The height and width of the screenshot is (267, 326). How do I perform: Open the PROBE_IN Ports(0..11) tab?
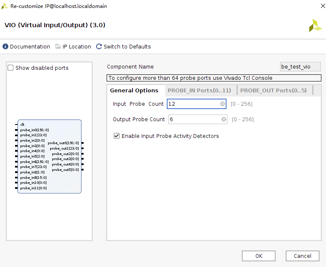coord(199,91)
